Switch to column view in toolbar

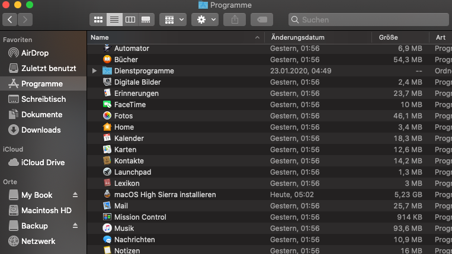click(x=130, y=20)
